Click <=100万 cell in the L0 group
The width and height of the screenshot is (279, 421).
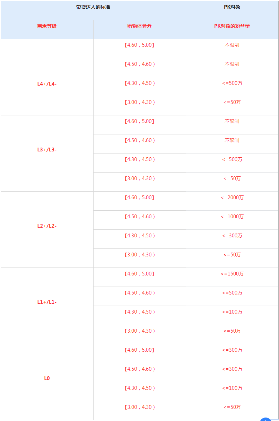232,388
